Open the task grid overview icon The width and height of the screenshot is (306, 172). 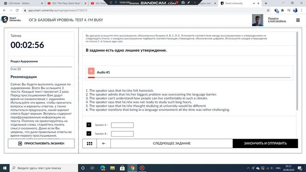(x=89, y=143)
